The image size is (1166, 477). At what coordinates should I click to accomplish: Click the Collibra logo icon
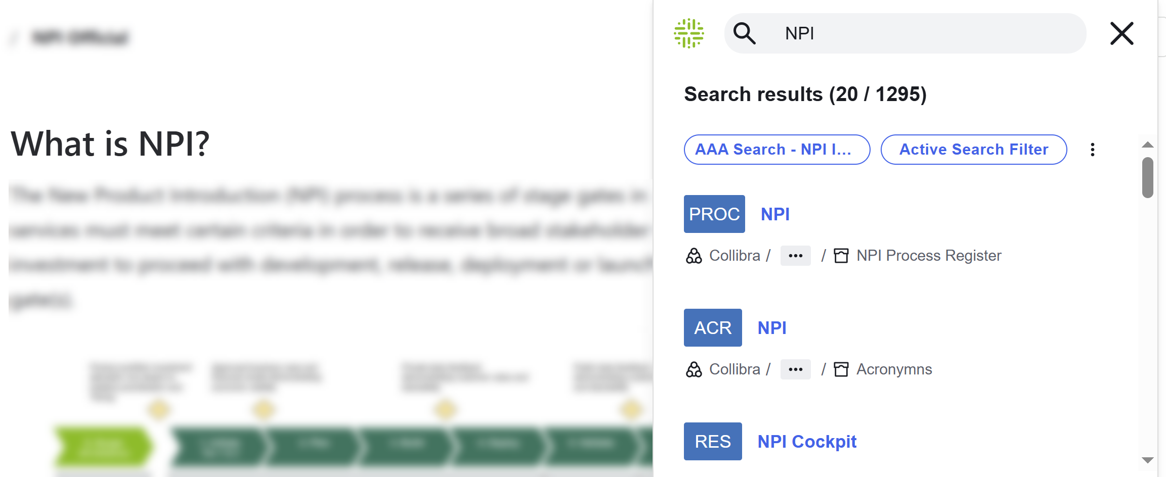[689, 33]
